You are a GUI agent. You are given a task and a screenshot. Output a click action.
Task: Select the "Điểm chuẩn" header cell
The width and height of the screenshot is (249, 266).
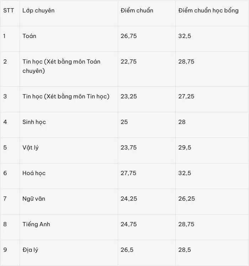[147, 13]
